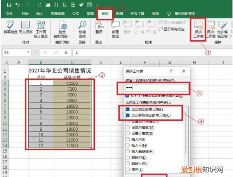Click the formula bar input showing 1
The height and width of the screenshot is (177, 233).
pos(152,53)
